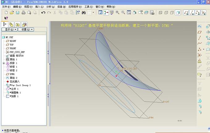The height and width of the screenshot is (133, 210).
Task: Open the 分析 menu
Action: pyautogui.click(x=50, y=6)
